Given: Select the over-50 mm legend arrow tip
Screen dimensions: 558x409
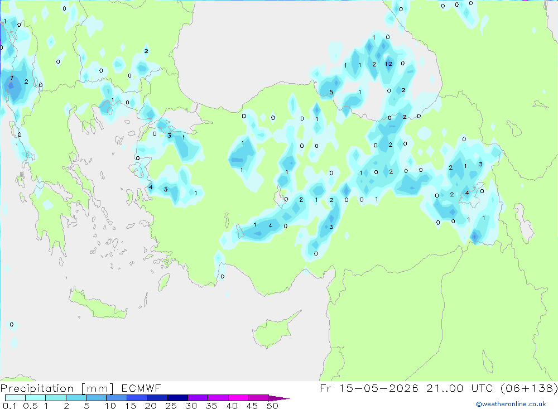Looking at the screenshot, I should [279, 398].
